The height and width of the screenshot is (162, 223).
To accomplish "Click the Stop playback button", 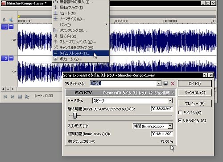I will [x=20, y=97].
